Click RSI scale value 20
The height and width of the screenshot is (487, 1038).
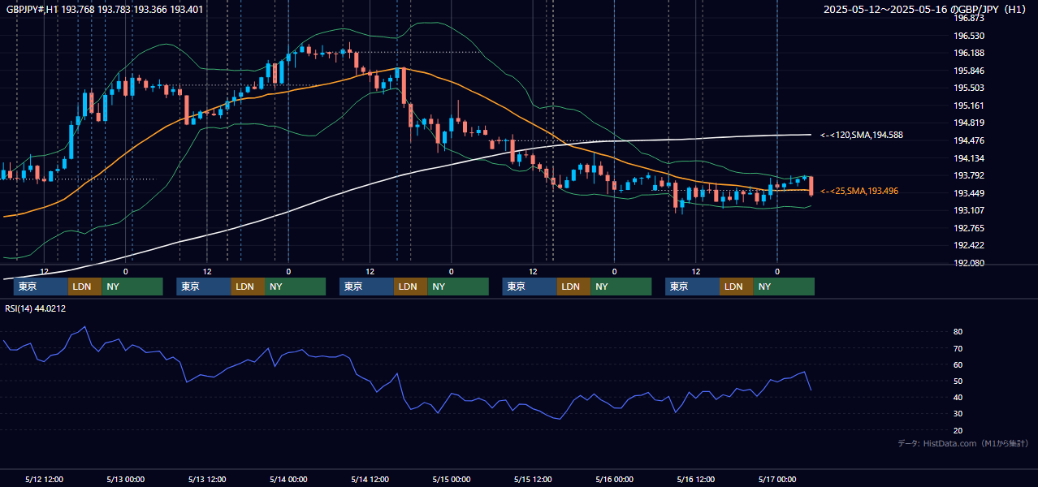(x=958, y=430)
